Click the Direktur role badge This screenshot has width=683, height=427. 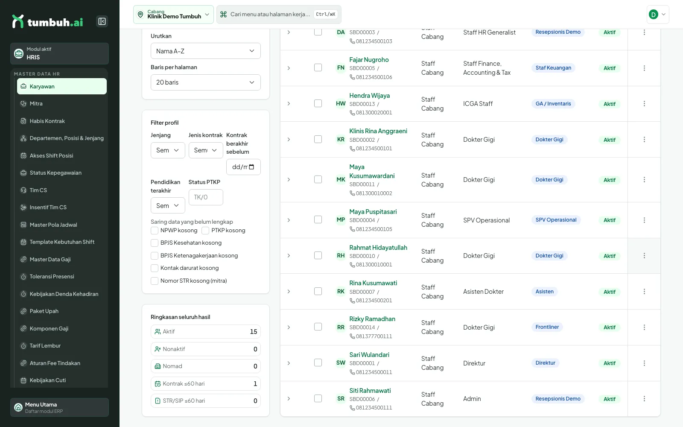(x=546, y=363)
